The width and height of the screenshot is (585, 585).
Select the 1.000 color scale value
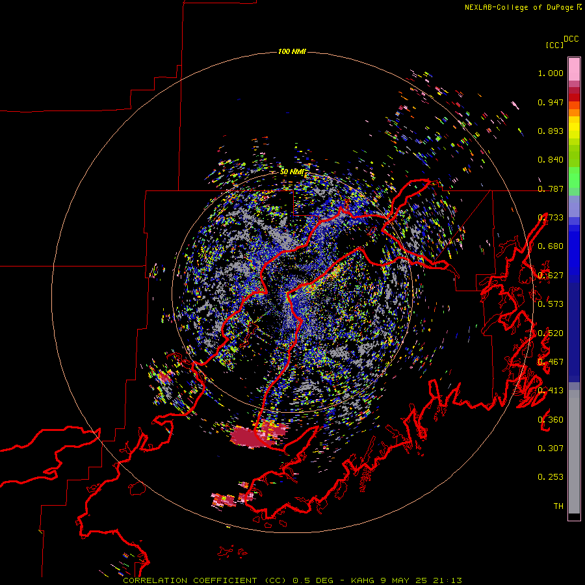pyautogui.click(x=551, y=73)
